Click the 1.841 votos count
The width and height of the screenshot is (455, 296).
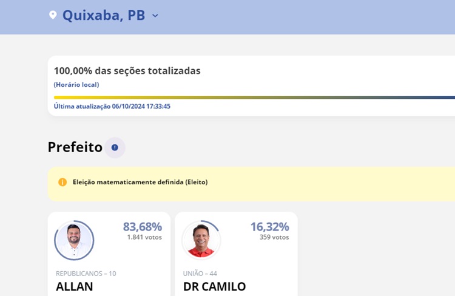144,237
